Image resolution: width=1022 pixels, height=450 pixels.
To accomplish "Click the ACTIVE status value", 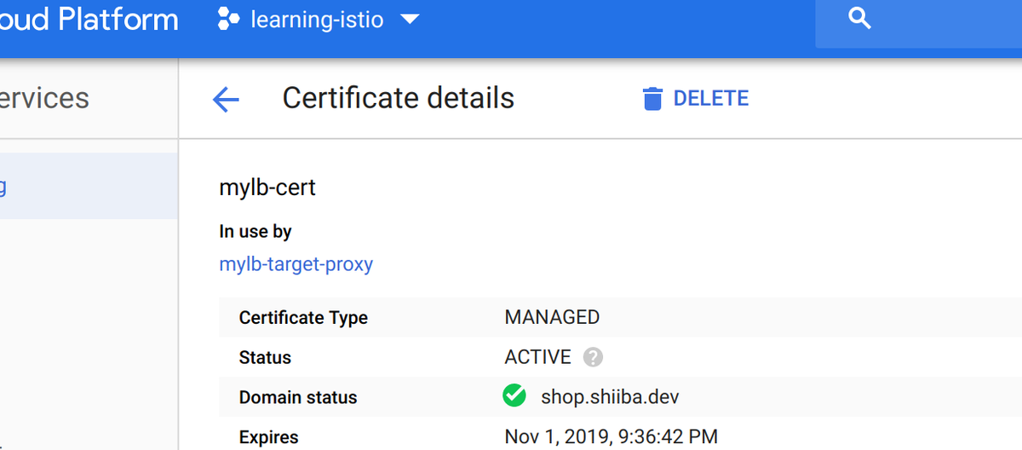I will click(x=537, y=357).
